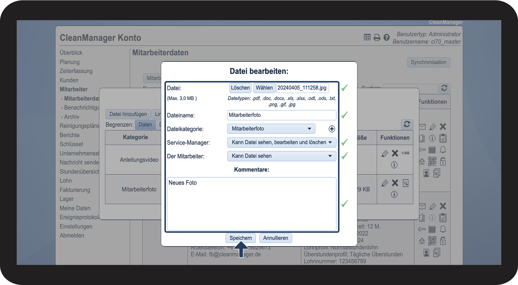Image resolution: width=518 pixels, height=285 pixels.
Task: Click refresh icon next to Suchen field
Action: [x=444, y=88]
